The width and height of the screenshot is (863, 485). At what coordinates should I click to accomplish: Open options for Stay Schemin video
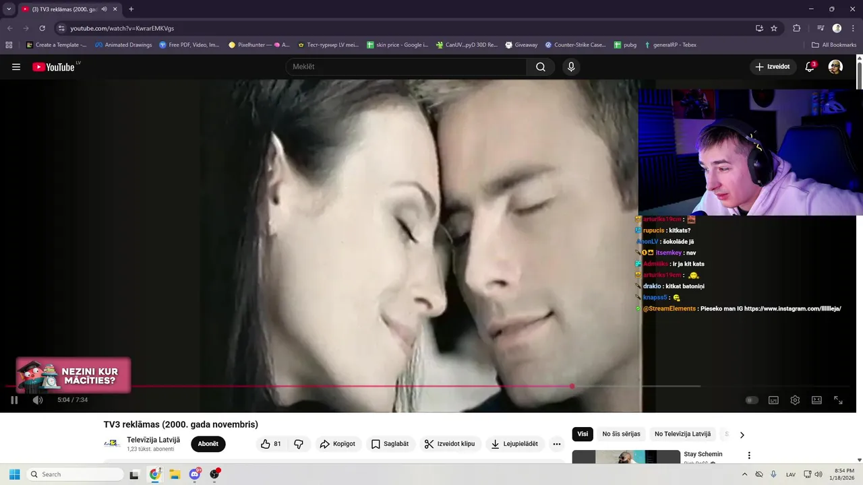pos(748,455)
